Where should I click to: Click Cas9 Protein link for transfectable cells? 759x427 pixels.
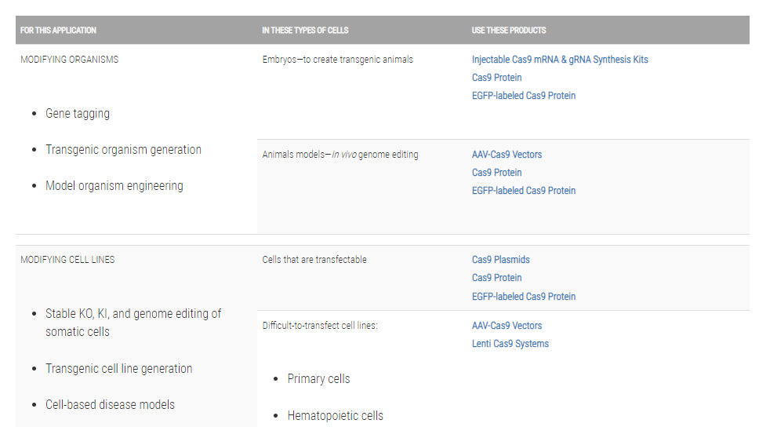[x=496, y=278]
